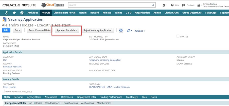229x106 pixels.
Task: Select the Memberships subtab
Action: click(x=104, y=103)
